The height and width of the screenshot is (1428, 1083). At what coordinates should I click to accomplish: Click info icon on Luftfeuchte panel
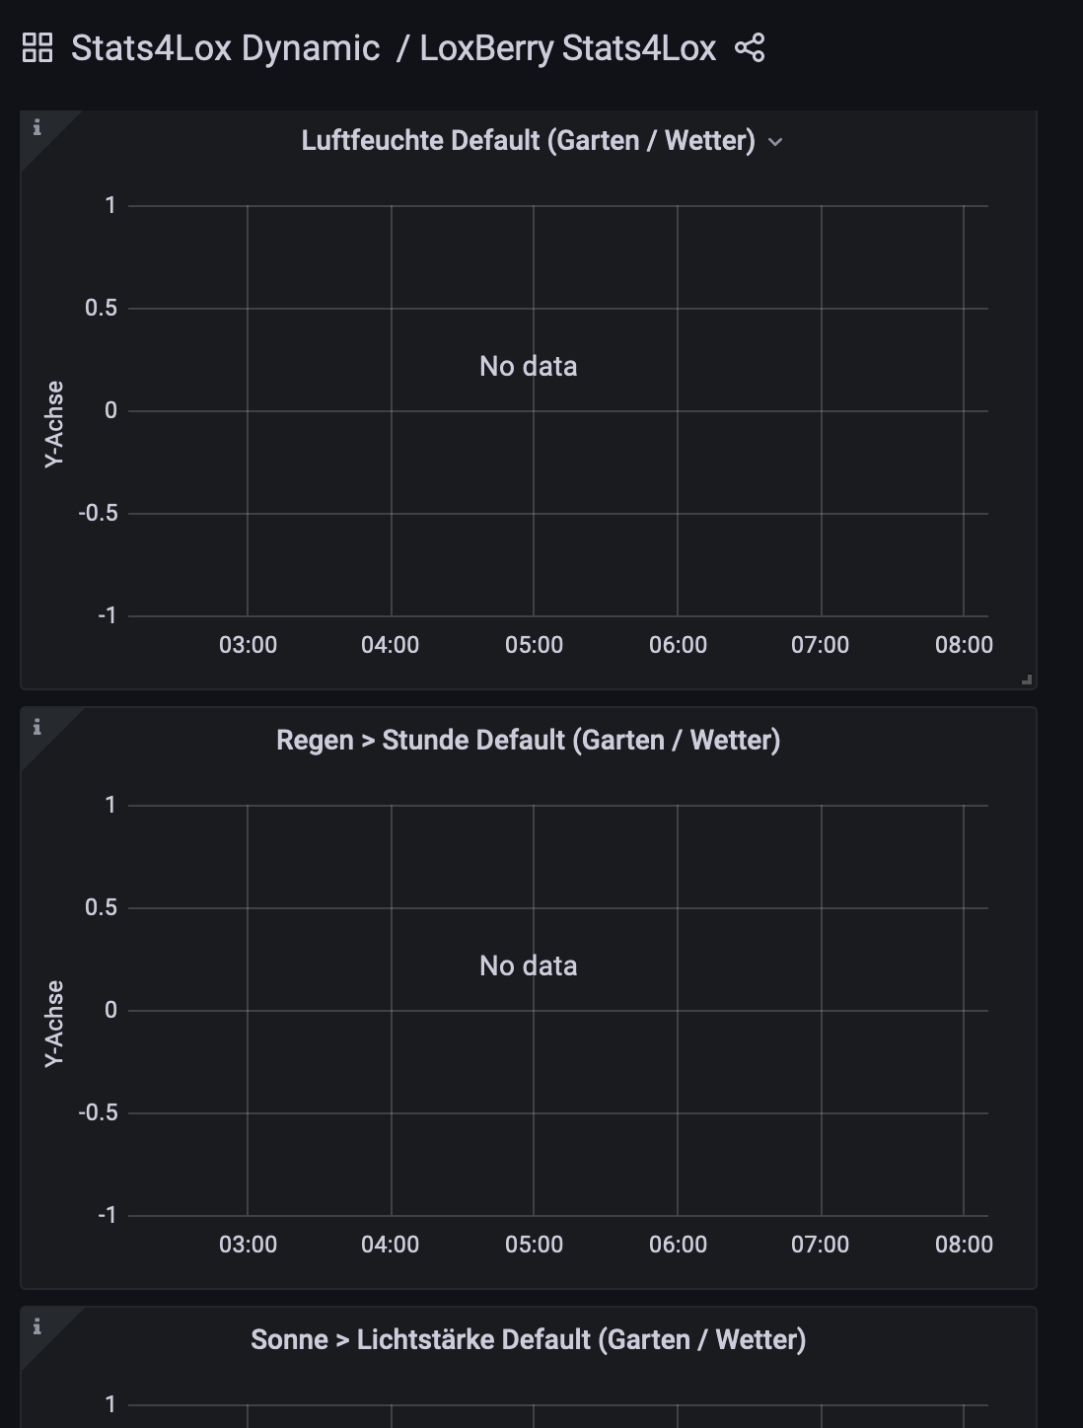(x=37, y=127)
